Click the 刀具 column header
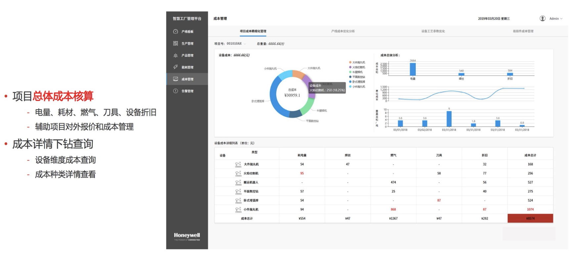The height and width of the screenshot is (262, 579). click(x=439, y=155)
